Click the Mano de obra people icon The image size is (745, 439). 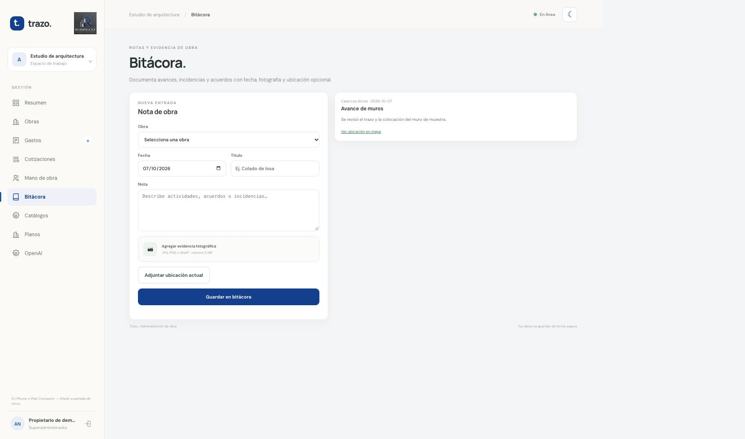point(16,178)
